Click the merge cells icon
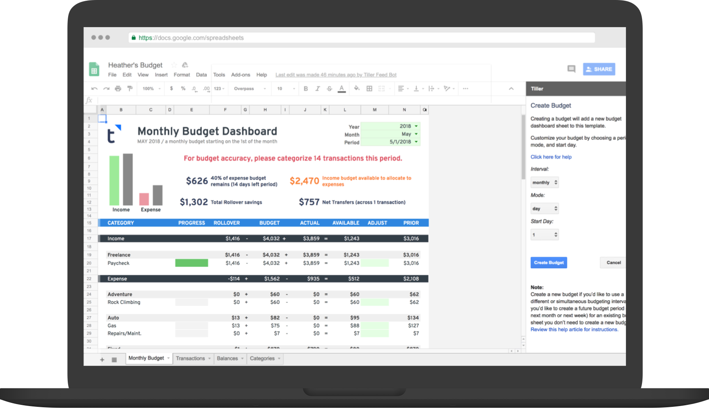Screen dimensions: 709x408 (381, 89)
